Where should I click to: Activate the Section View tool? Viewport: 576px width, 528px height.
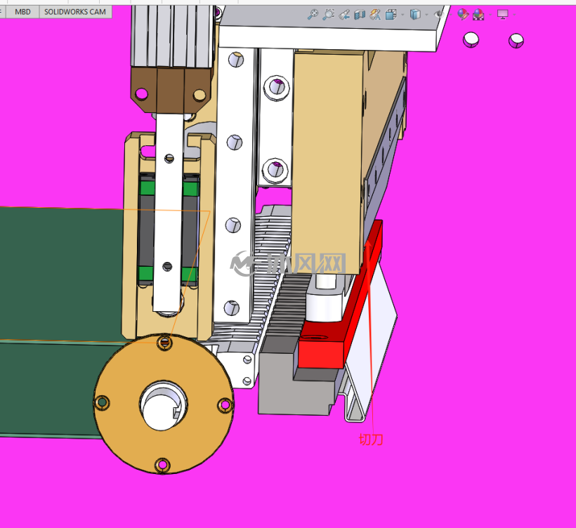click(360, 15)
